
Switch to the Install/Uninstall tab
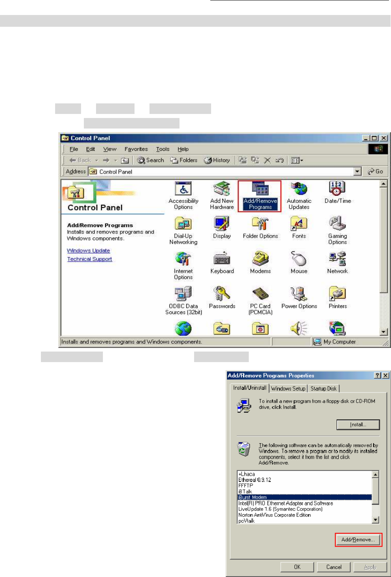[250, 388]
